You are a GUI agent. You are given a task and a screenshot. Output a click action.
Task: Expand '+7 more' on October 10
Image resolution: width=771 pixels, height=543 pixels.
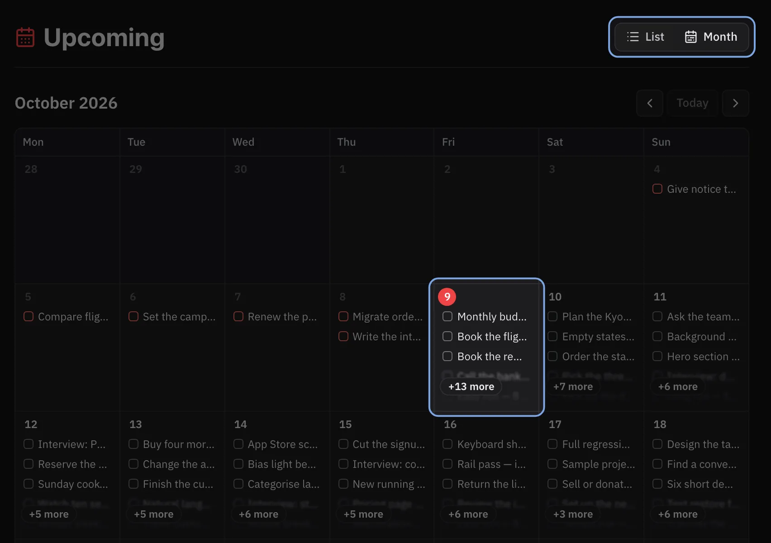tap(573, 386)
